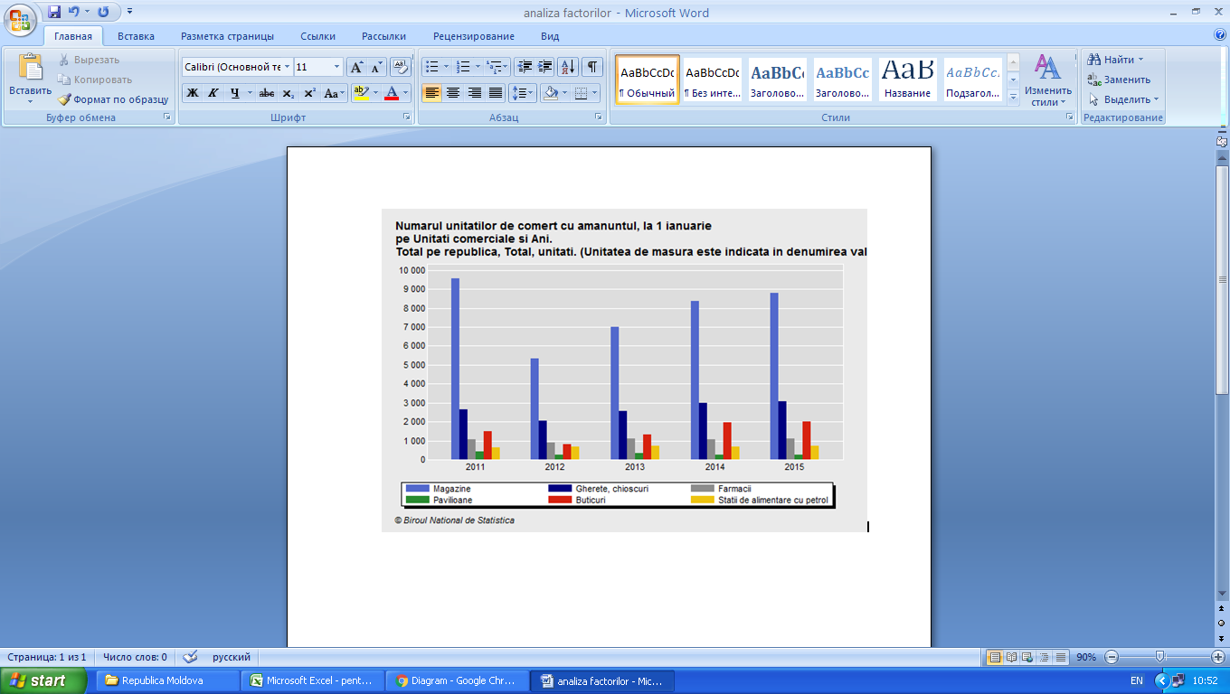
Task: Click the sort А-Я icon
Action: pos(568,67)
